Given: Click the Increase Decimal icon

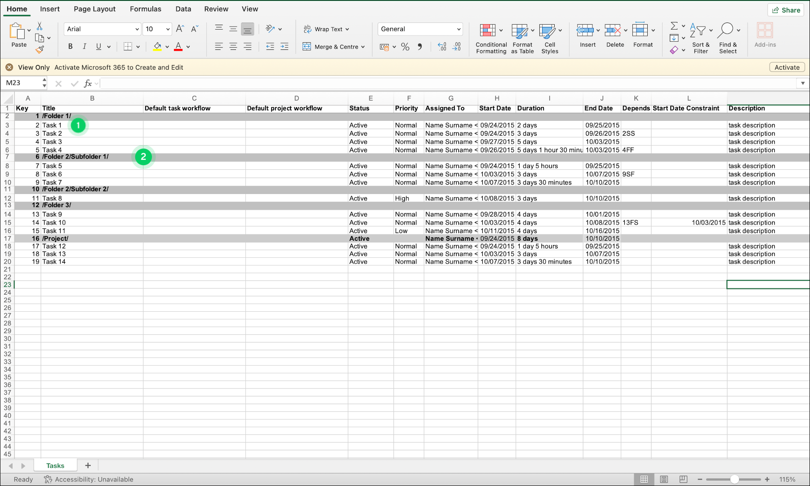Looking at the screenshot, I should (x=441, y=47).
